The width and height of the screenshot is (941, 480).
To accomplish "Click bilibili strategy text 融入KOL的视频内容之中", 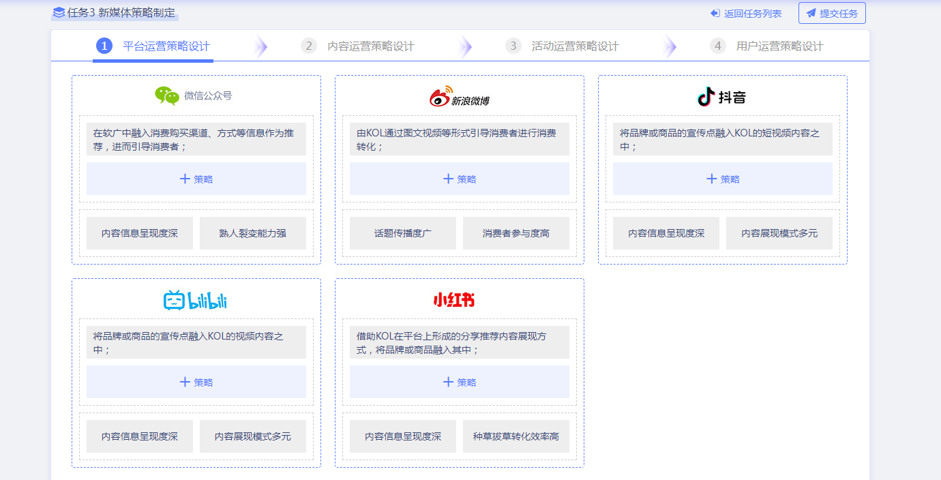I will click(x=196, y=342).
